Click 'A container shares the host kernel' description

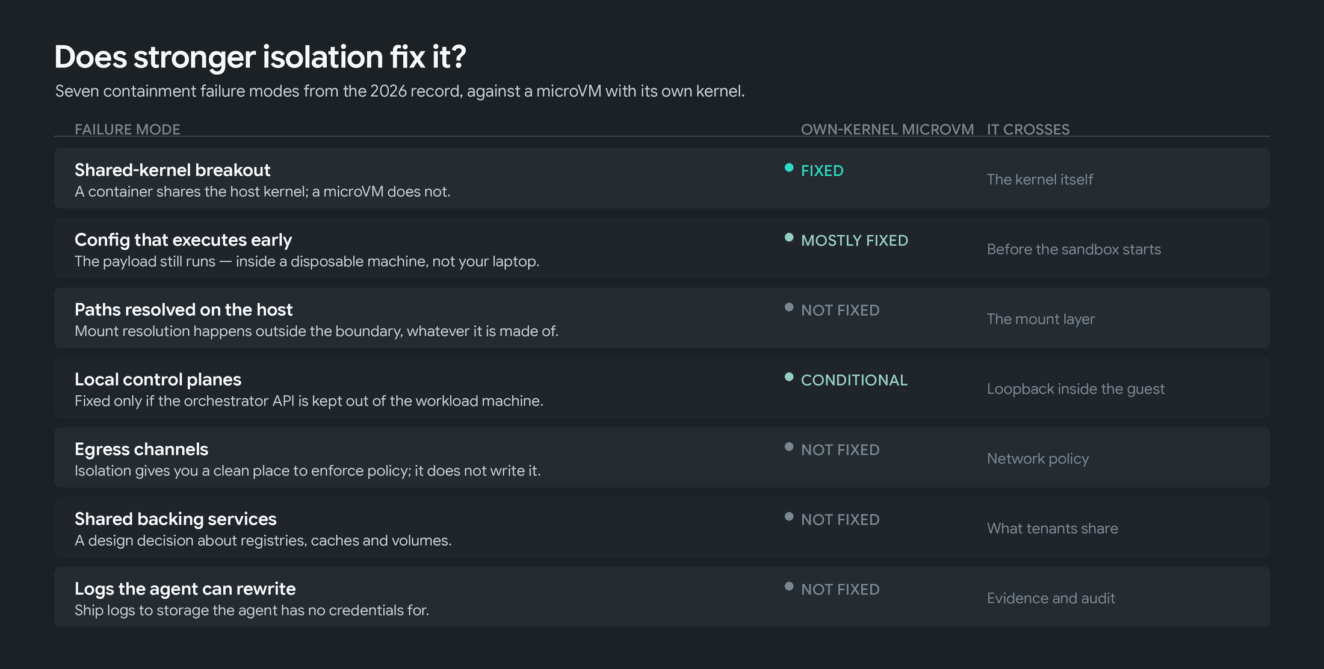pyautogui.click(x=262, y=192)
